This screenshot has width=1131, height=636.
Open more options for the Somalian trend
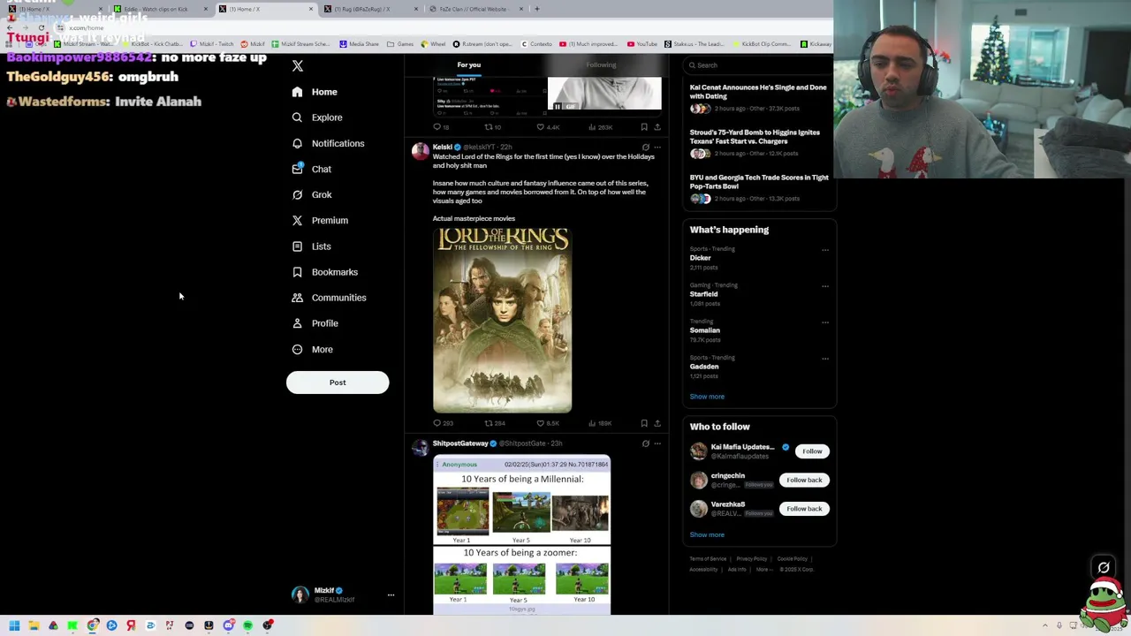pos(825,322)
